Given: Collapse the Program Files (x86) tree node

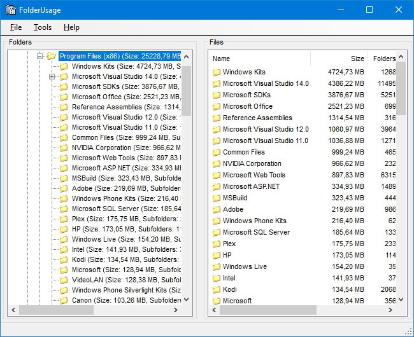Looking at the screenshot, I should point(40,56).
